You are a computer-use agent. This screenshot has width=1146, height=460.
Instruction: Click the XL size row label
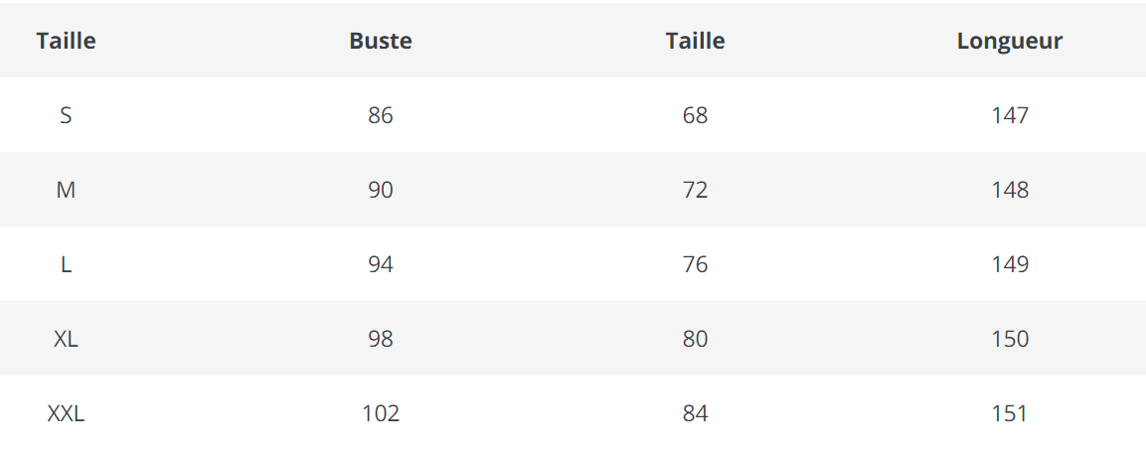(66, 339)
